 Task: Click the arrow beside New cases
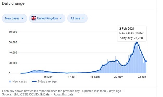pos(22,18)
